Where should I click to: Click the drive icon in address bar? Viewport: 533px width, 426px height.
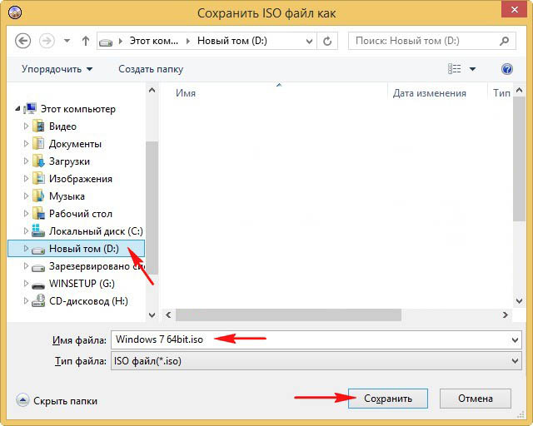106,42
